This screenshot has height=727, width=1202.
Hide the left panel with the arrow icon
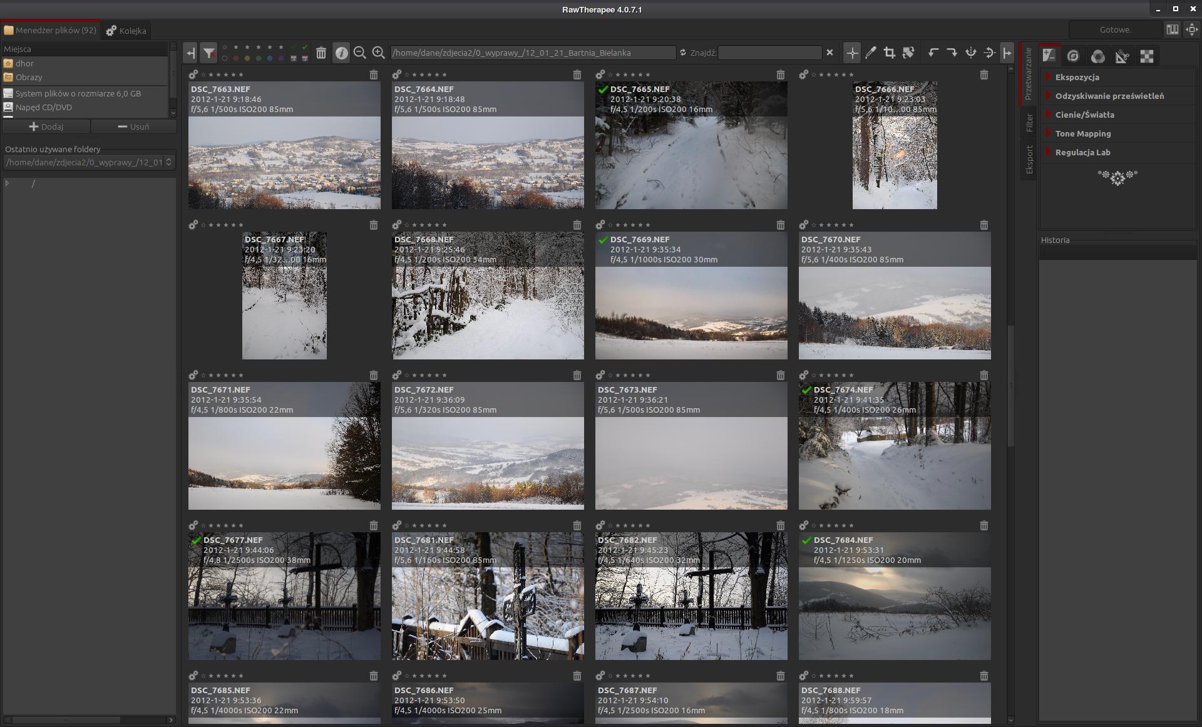tap(190, 53)
